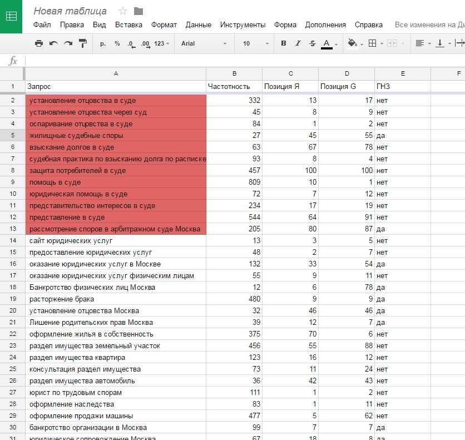Redo the last undone action
Image resolution: width=465 pixels, height=440 pixels.
coord(68,43)
